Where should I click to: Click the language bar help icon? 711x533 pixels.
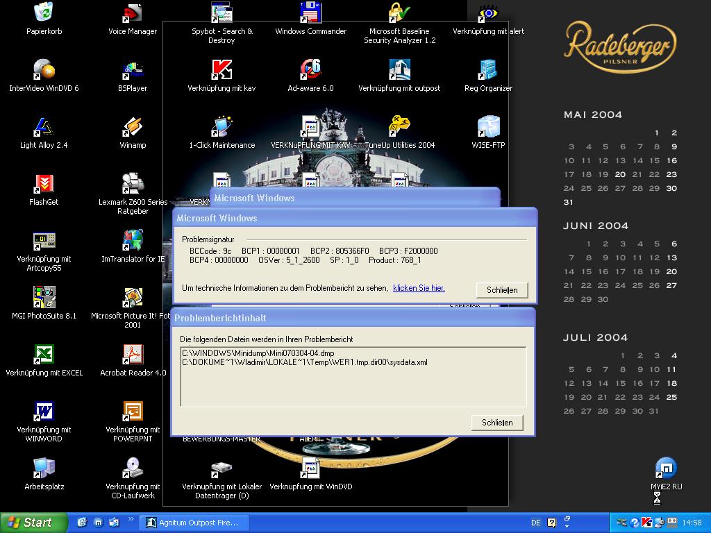coord(551,523)
